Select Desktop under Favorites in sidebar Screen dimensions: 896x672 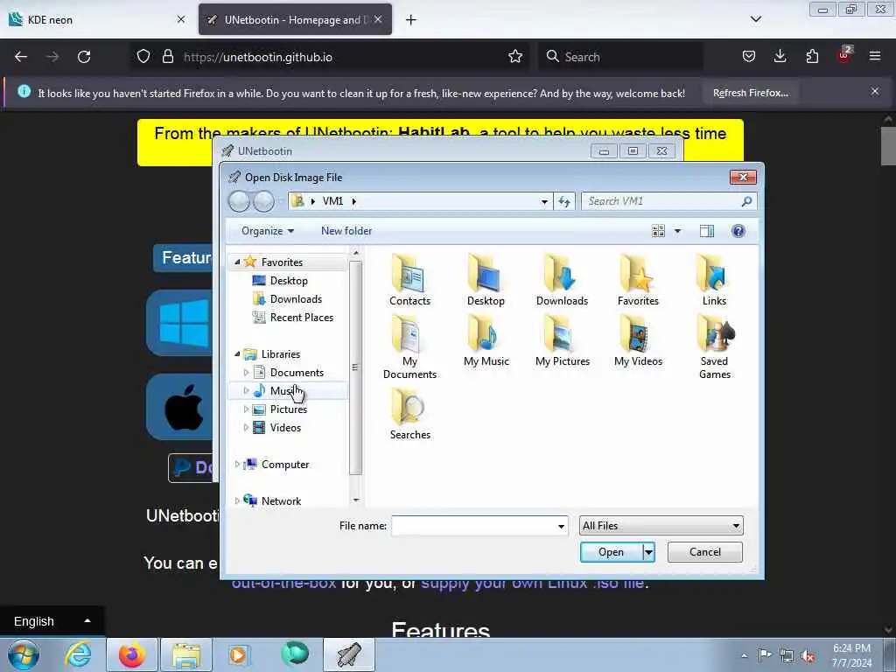point(289,281)
